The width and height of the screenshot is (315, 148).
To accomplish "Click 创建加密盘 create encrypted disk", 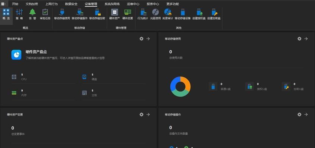I will (x=214, y=14).
